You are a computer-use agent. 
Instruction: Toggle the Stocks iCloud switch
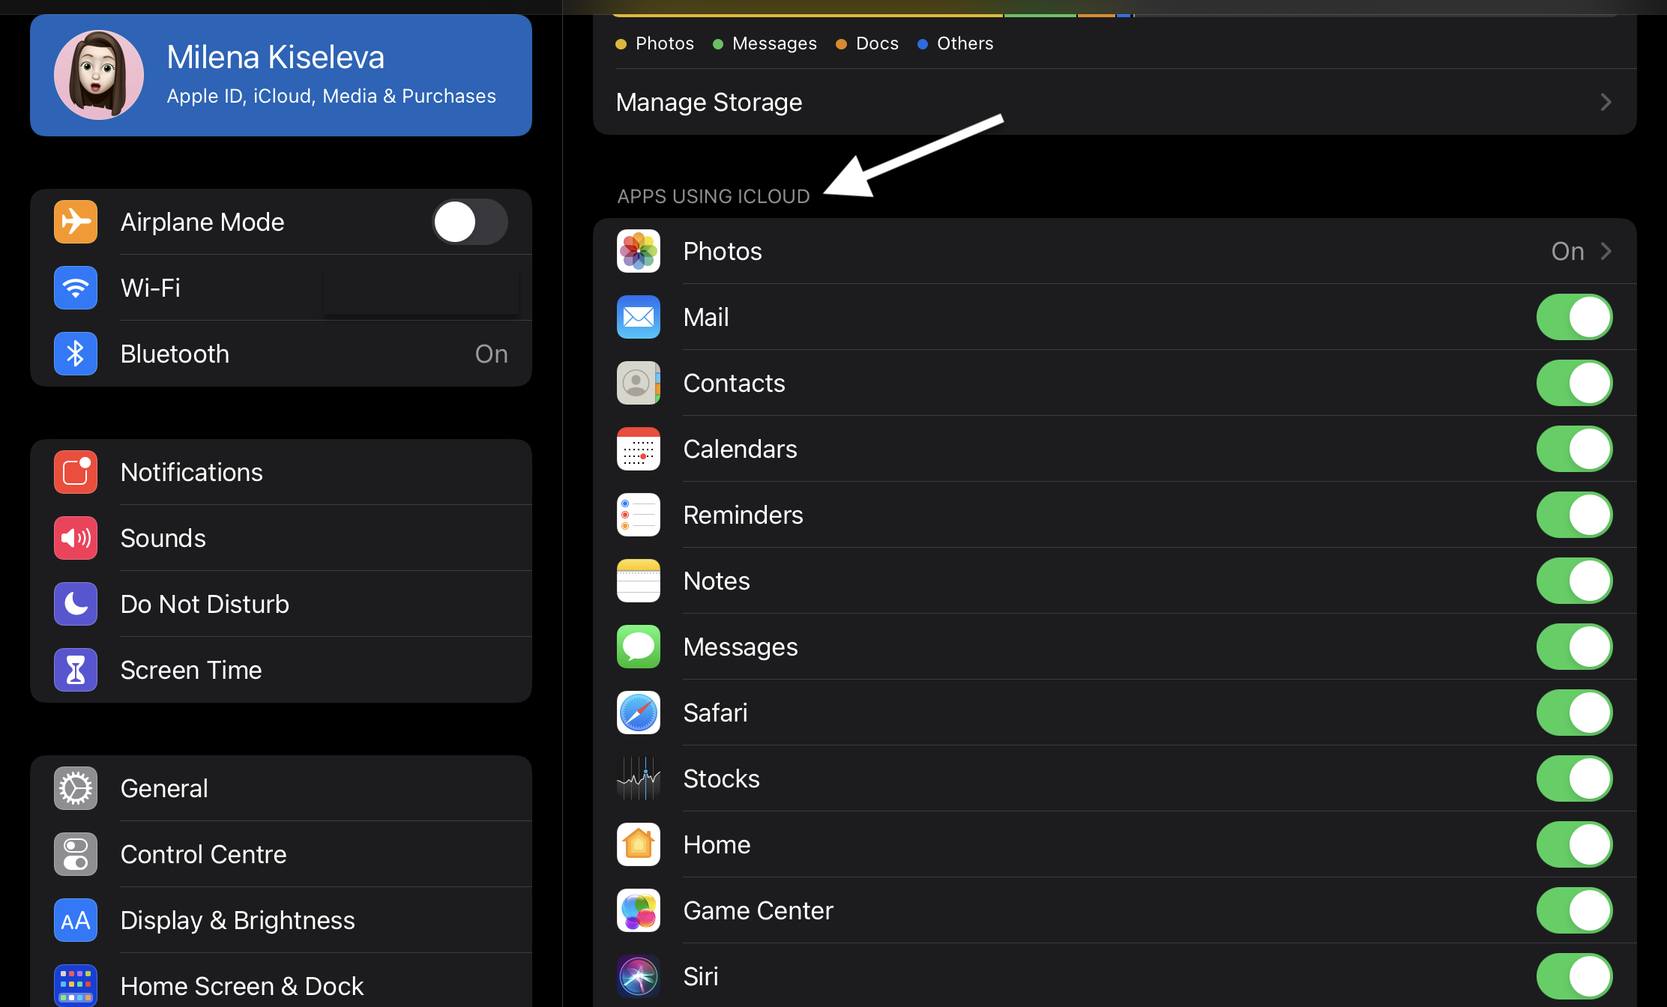click(1574, 778)
